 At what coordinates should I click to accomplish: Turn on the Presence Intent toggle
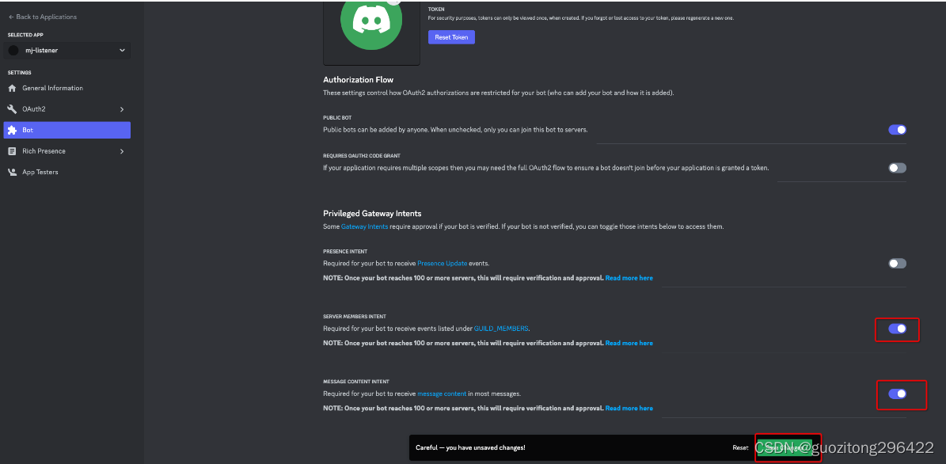(x=897, y=263)
